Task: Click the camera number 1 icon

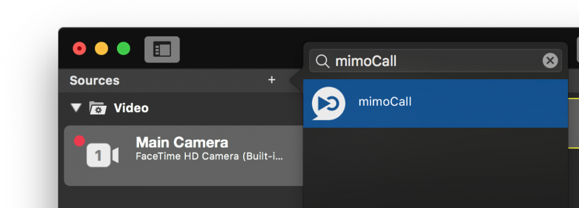Action: [102, 155]
